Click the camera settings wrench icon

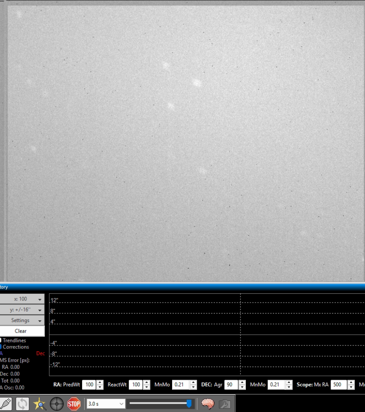click(225, 404)
